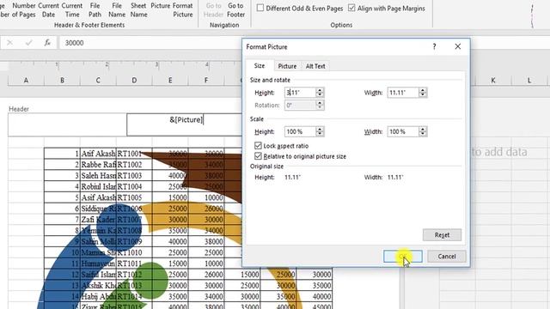Click the center header box with &[Picture]

point(185,124)
